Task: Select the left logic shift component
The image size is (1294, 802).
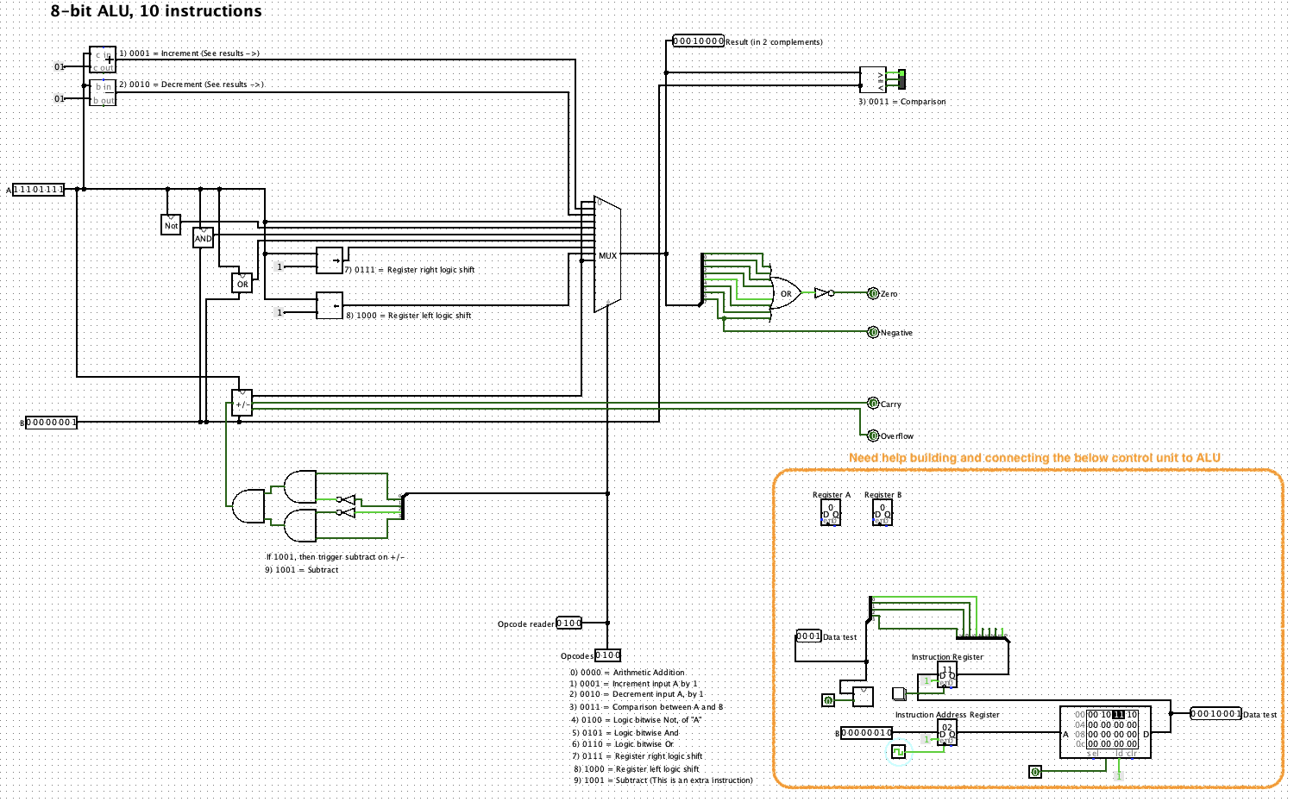Action: pyautogui.click(x=330, y=305)
